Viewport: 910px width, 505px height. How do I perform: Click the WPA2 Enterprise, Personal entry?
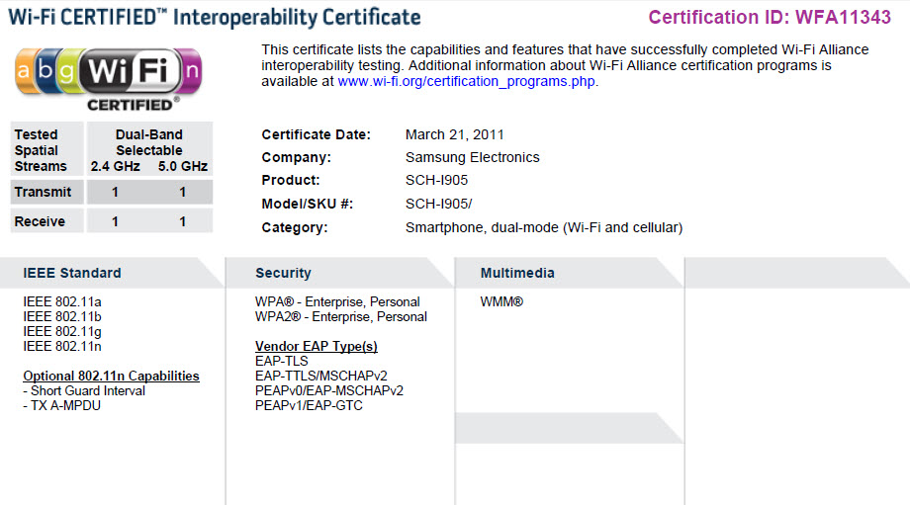(341, 316)
